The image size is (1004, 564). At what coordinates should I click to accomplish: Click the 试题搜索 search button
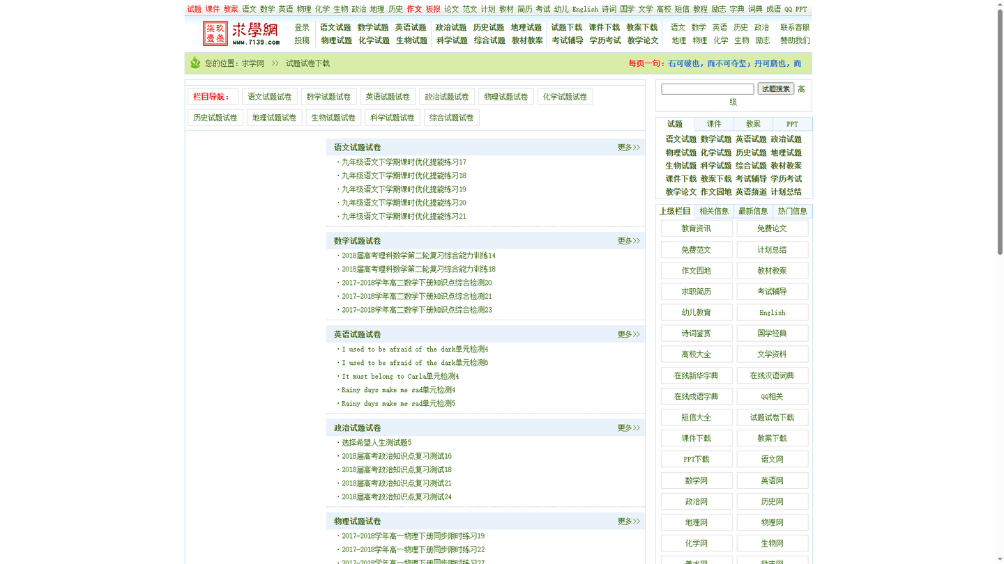coord(775,89)
